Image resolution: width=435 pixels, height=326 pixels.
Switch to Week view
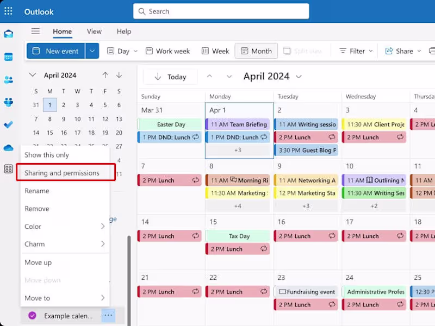pos(215,51)
